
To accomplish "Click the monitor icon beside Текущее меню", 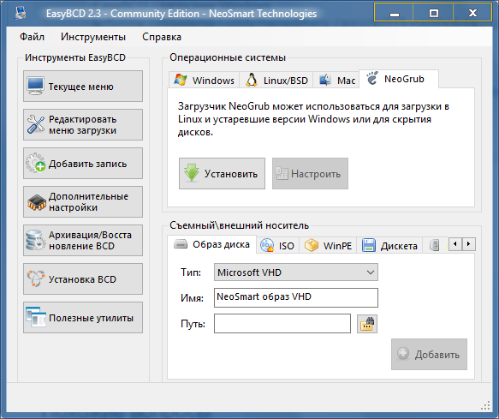I will 35,86.
